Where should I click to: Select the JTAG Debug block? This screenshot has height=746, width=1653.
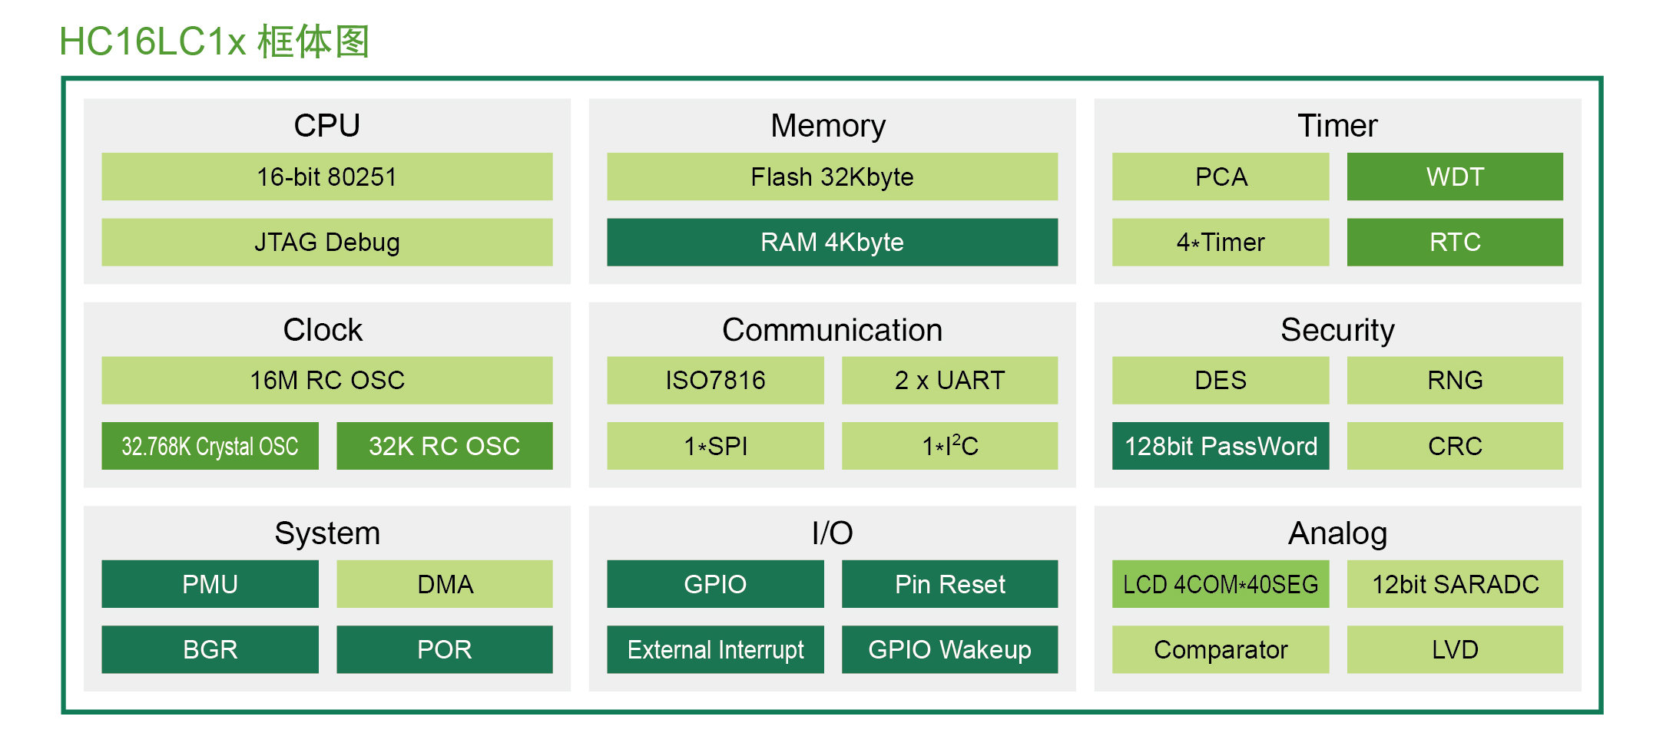[x=326, y=243]
